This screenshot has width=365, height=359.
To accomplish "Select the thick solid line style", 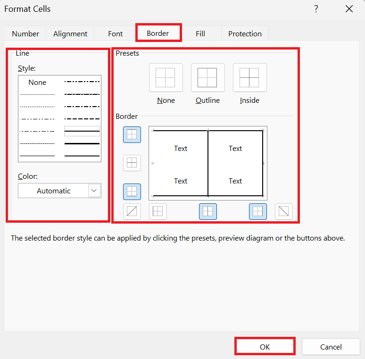I will pos(82,143).
